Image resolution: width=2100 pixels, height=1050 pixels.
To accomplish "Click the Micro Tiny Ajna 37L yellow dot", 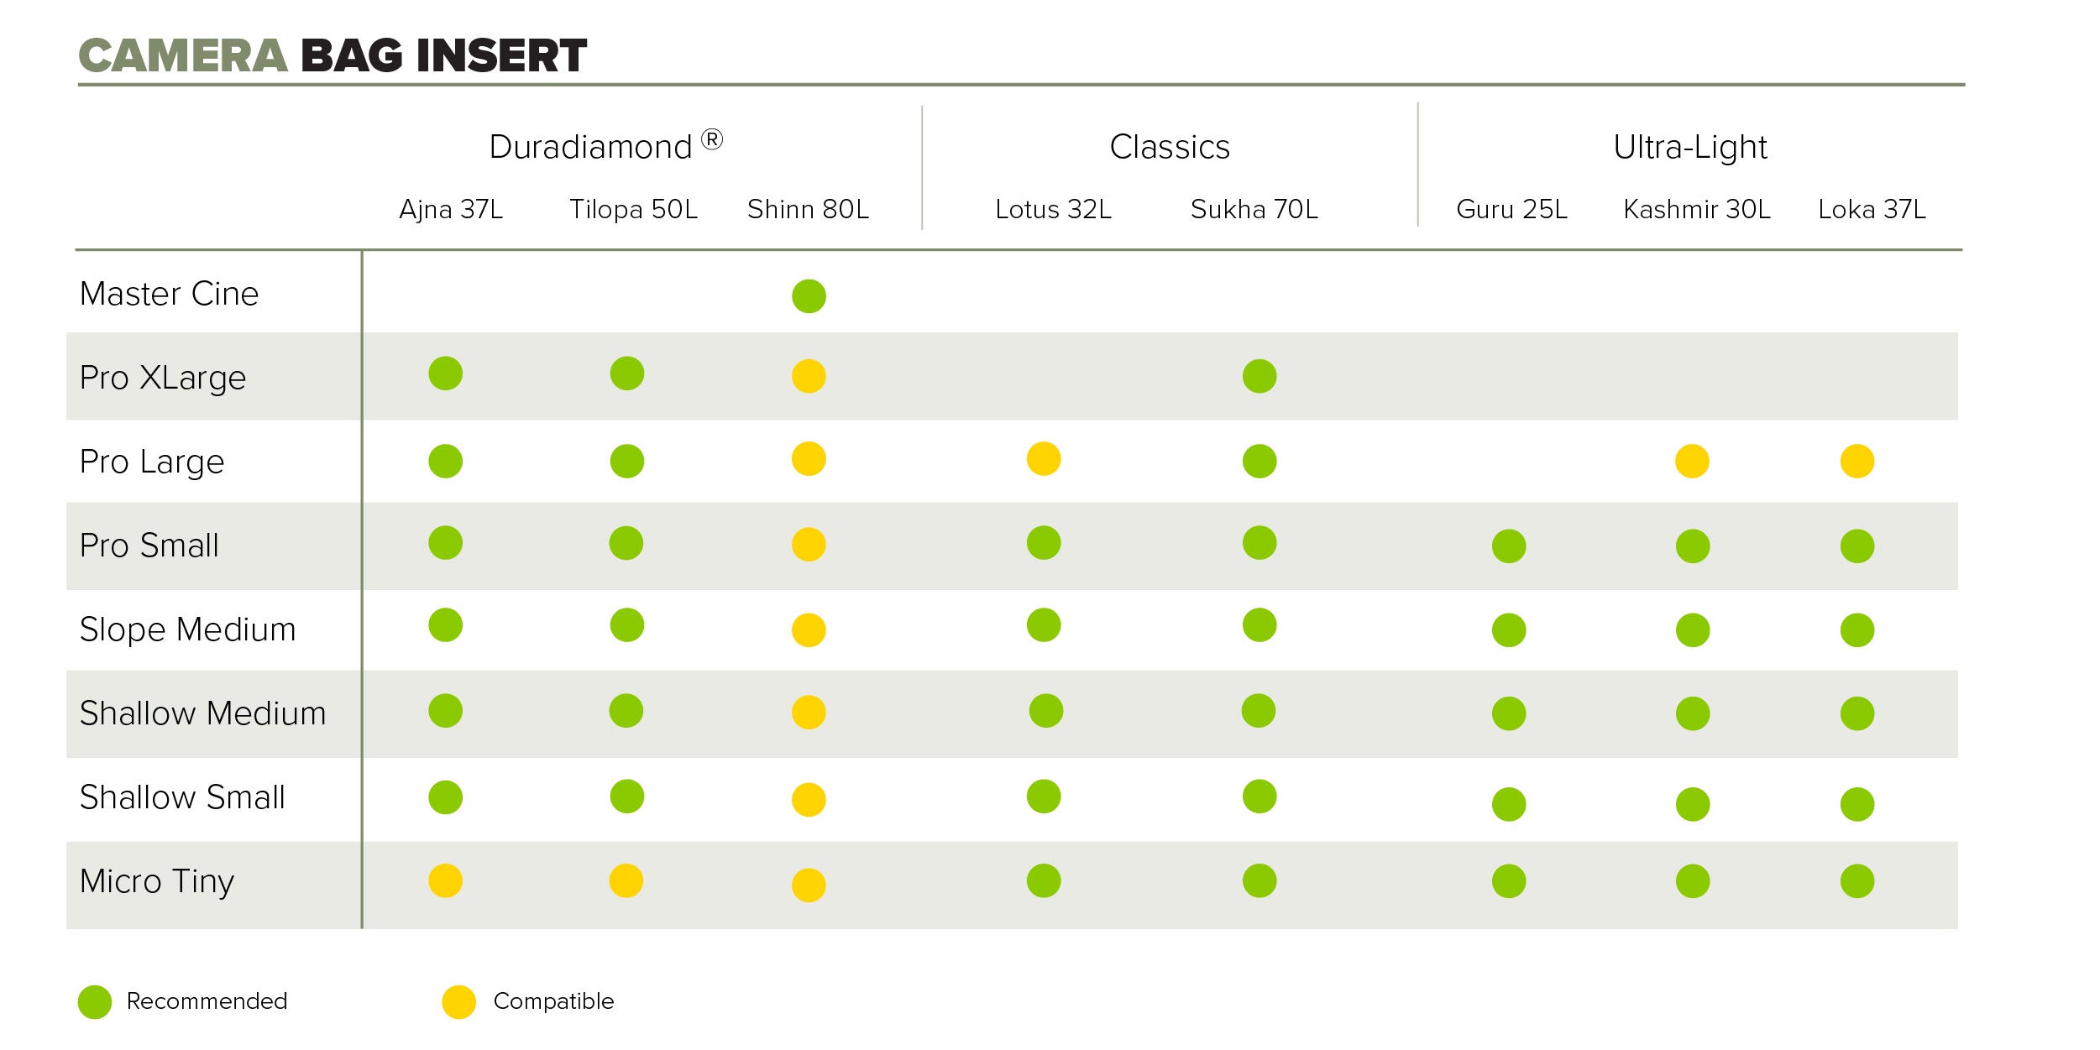I will [x=445, y=880].
